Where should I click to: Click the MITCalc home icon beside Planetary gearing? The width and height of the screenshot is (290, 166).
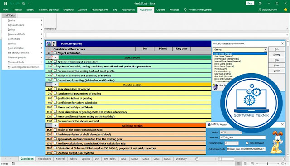point(48,44)
